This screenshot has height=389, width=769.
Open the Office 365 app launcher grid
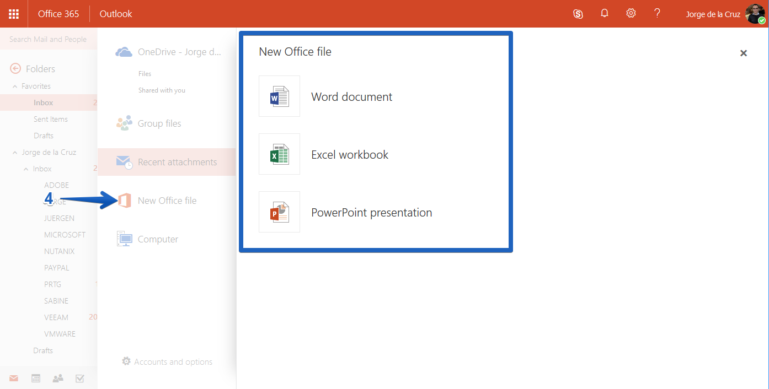[x=14, y=14]
